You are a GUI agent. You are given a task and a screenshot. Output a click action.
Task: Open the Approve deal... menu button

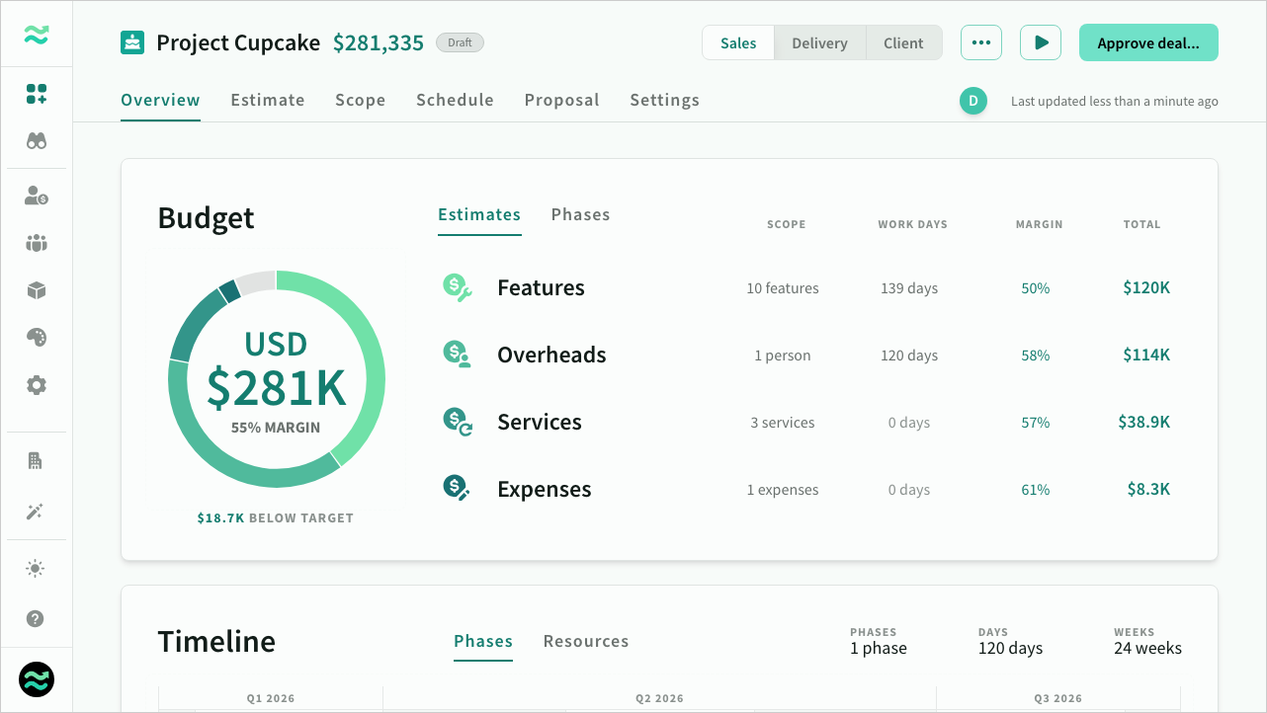pos(1147,43)
